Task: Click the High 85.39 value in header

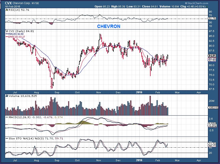Action: coord(118,6)
